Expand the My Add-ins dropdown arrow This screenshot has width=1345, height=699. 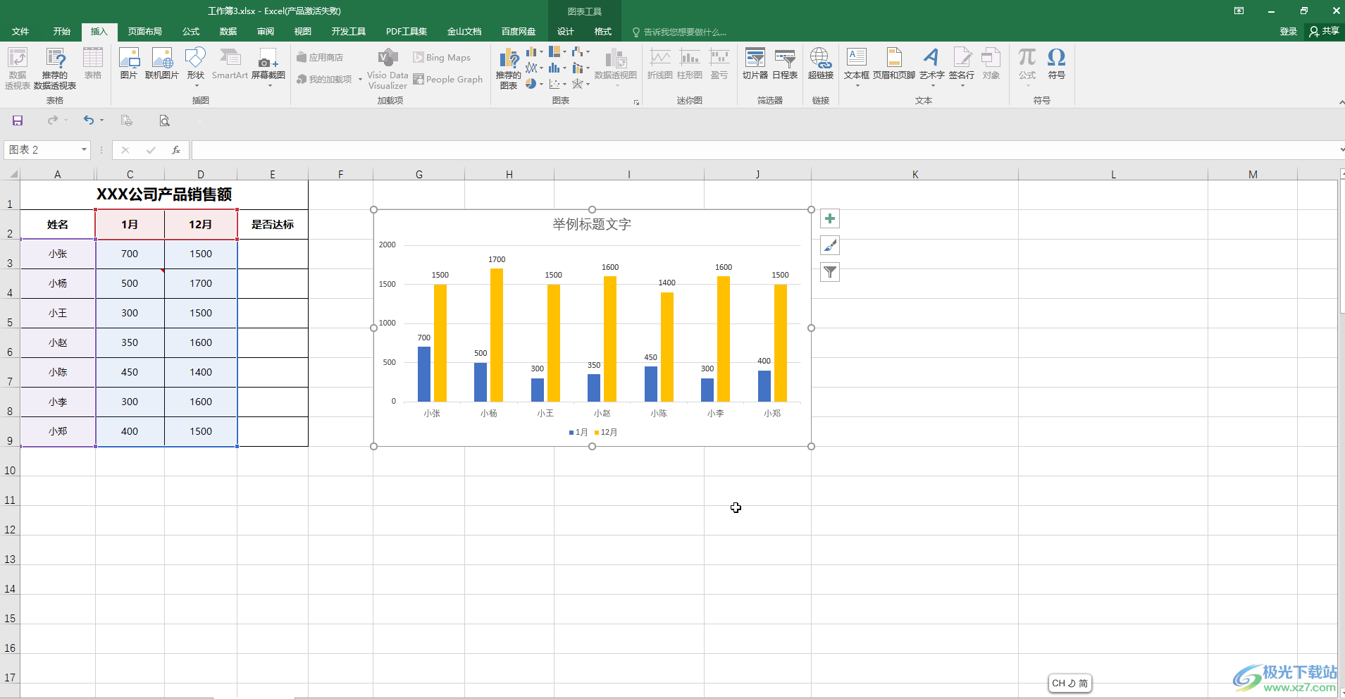[359, 79]
